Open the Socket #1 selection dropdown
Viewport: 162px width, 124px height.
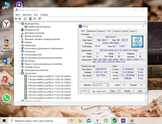click(107, 85)
